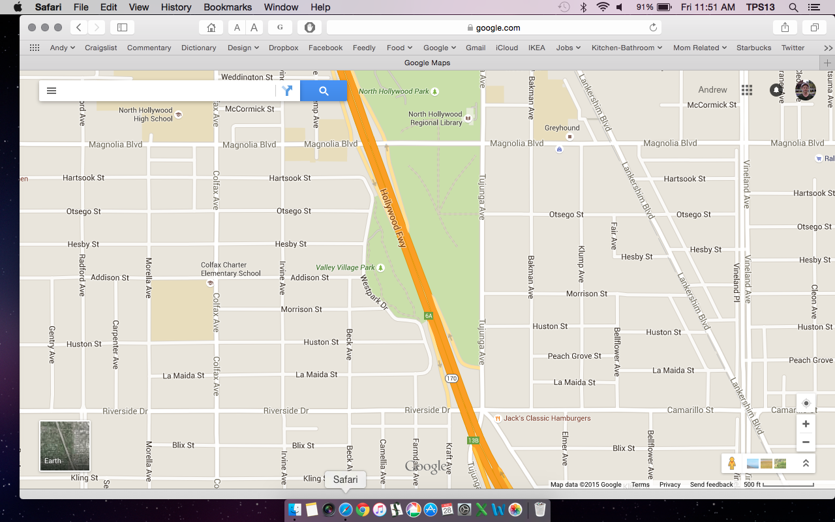The width and height of the screenshot is (835, 522).
Task: Zoom out with the minus button
Action: tap(806, 442)
